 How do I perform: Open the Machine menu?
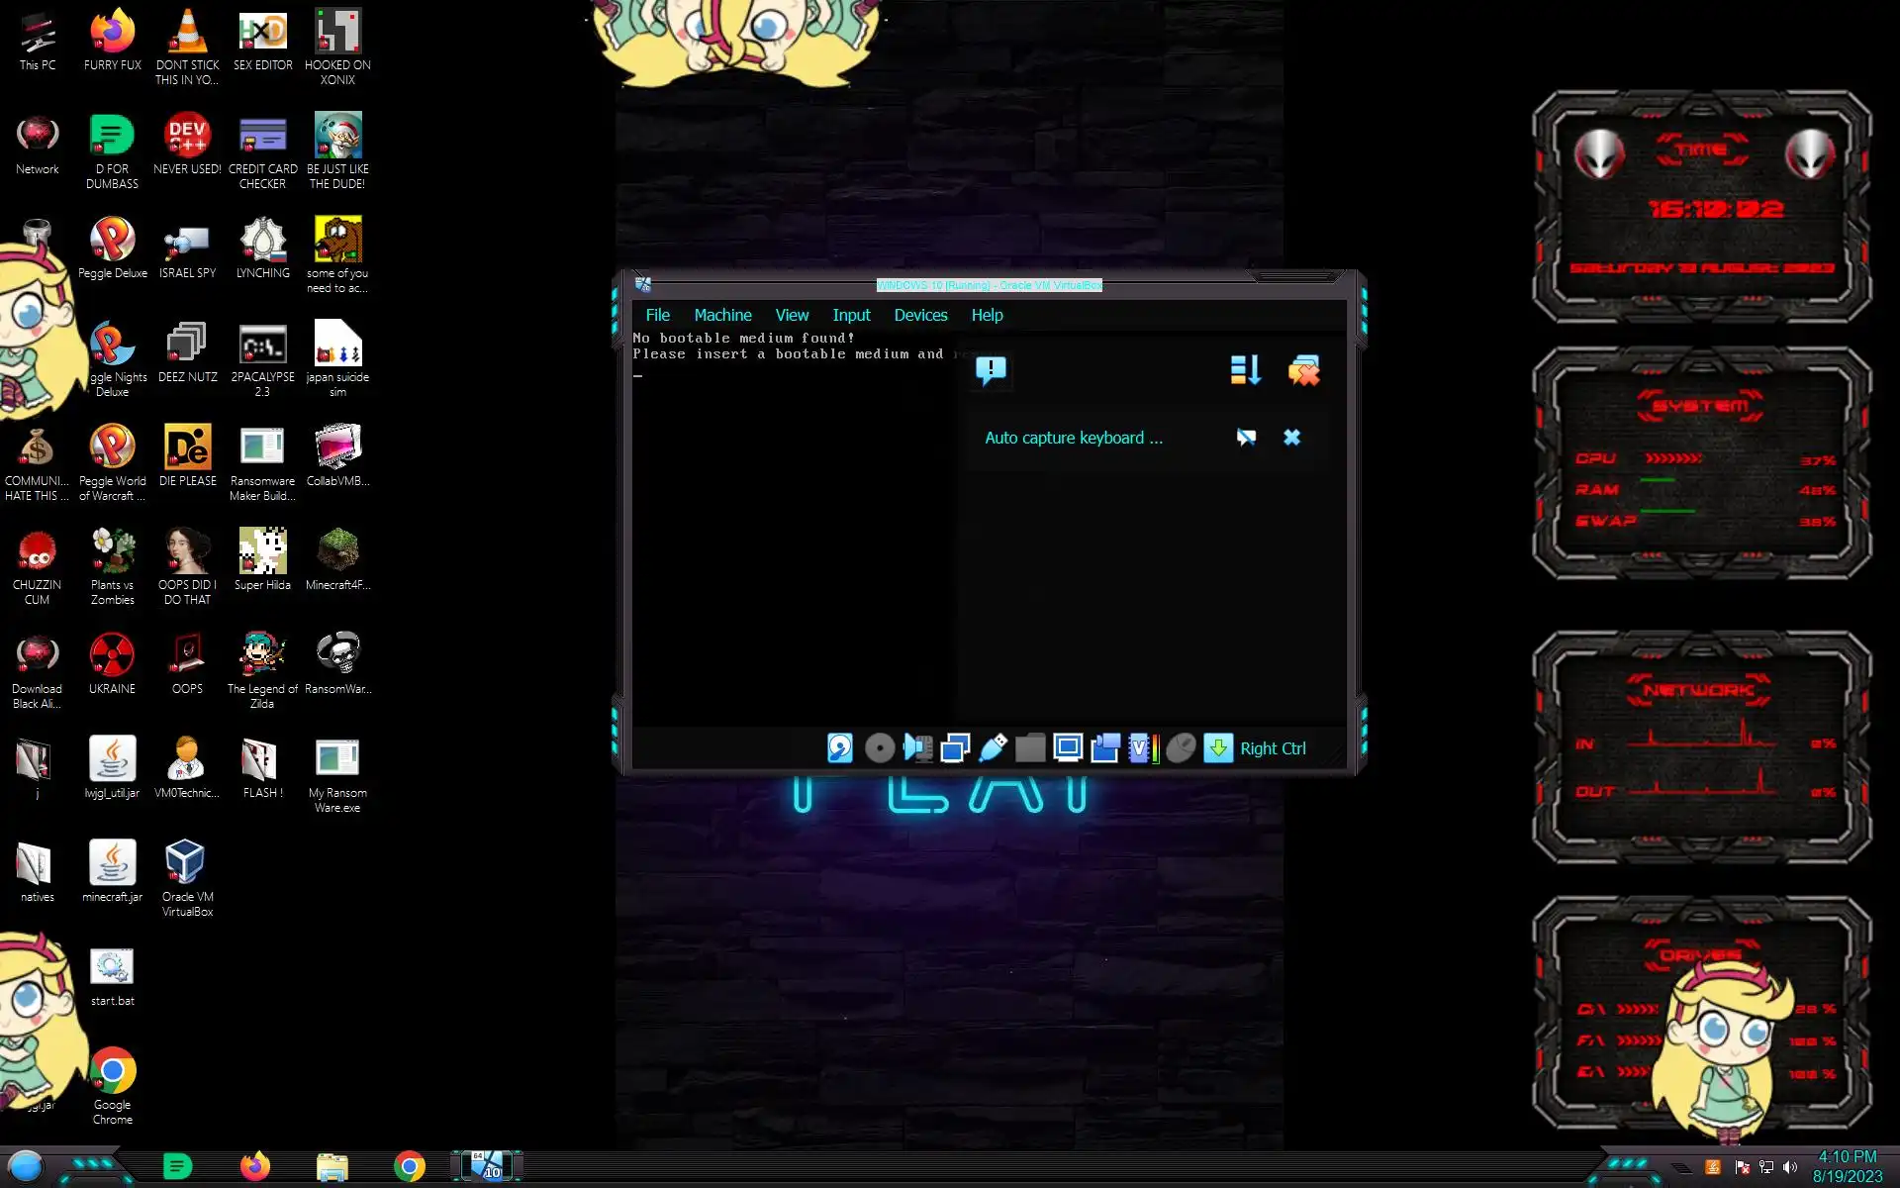pos(722,315)
